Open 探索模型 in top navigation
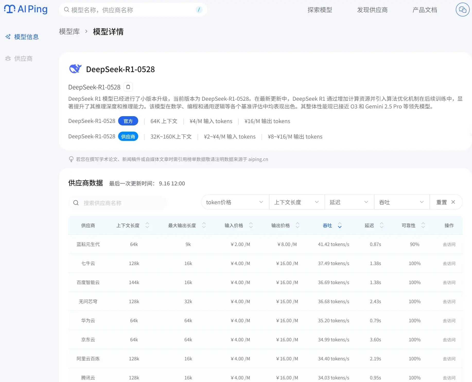 click(x=320, y=10)
